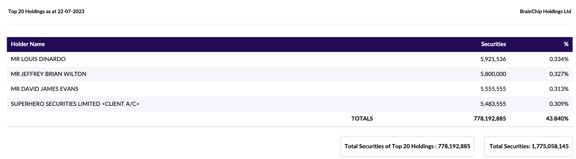The image size is (576, 159).
Task: Click securities value 5,921,536
Action: click(493, 59)
